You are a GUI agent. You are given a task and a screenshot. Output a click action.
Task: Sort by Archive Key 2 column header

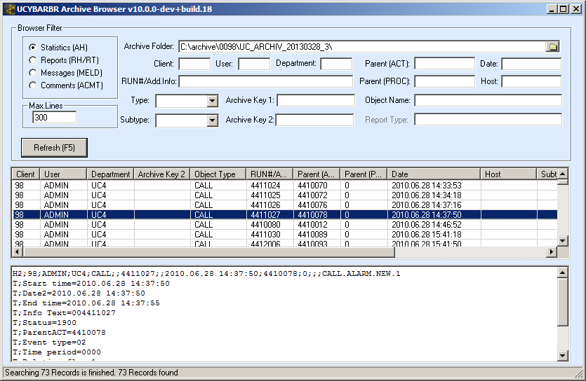pyautogui.click(x=162, y=174)
